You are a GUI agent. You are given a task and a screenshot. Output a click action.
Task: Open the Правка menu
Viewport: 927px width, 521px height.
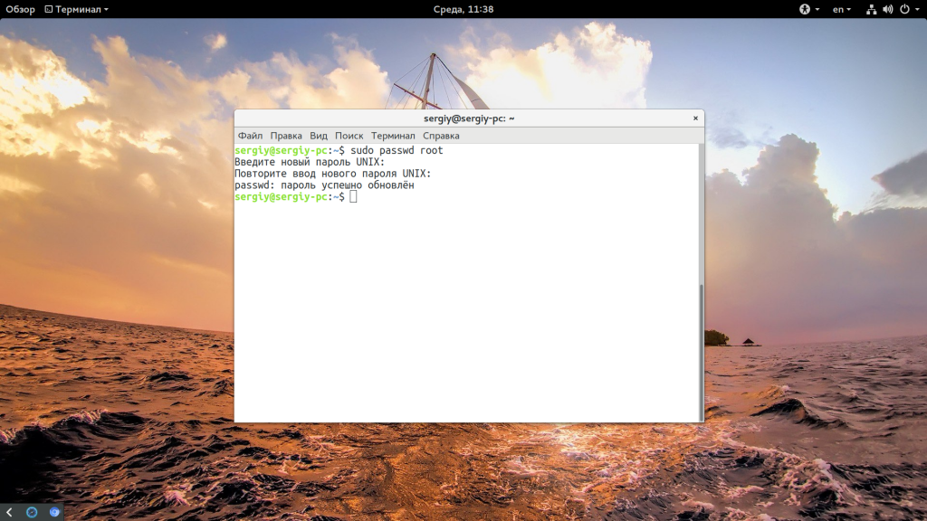coord(286,136)
